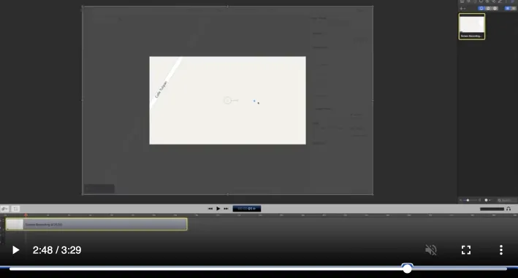The image size is (518, 278).
Task: Open the player's three-dot options menu
Action: click(501, 250)
